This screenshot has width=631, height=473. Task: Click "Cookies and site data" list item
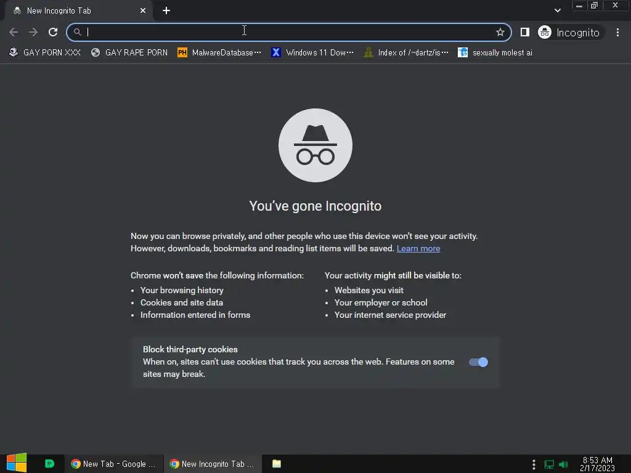click(182, 302)
